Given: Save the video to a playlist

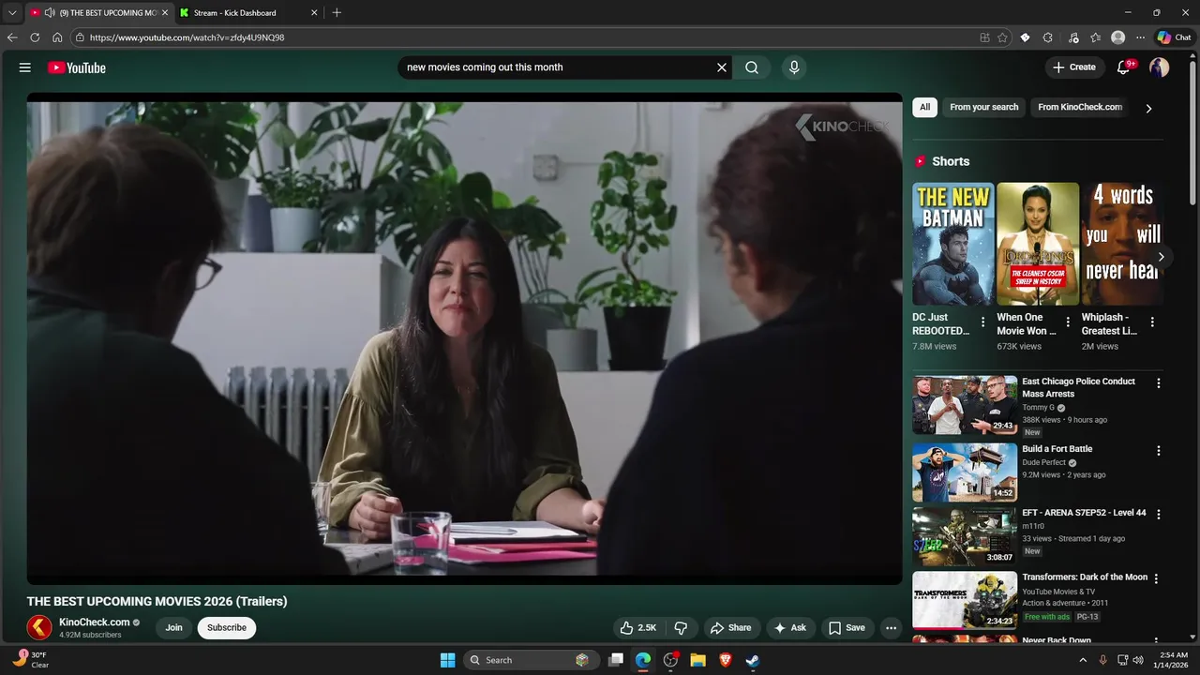Looking at the screenshot, I should 847,628.
